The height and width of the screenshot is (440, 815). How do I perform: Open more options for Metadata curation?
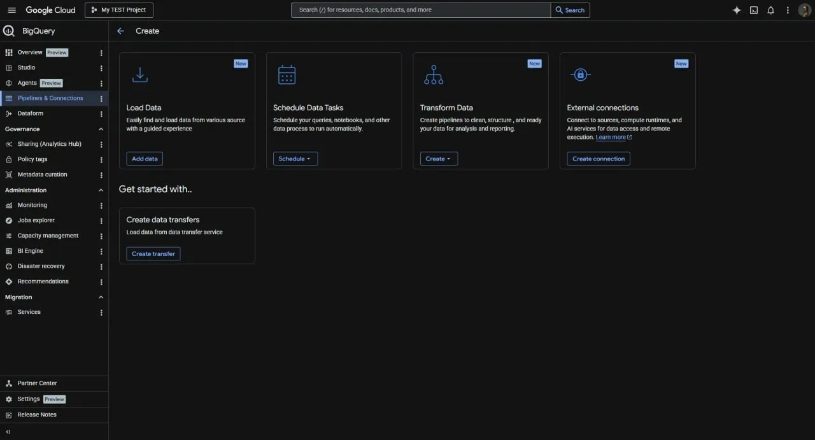click(101, 175)
